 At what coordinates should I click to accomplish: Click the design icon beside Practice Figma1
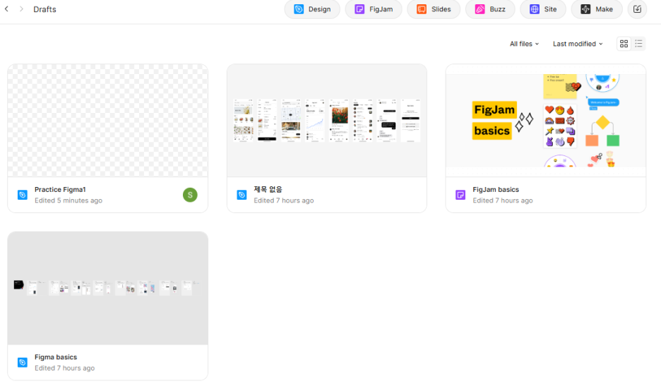23,195
